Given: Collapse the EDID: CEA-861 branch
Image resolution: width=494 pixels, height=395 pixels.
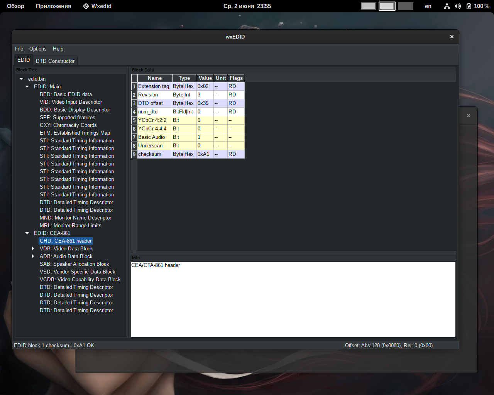Looking at the screenshot, I should 27,233.
